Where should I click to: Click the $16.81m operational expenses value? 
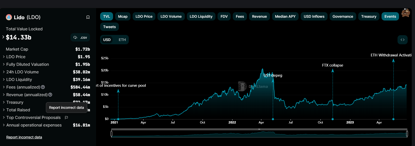(81, 125)
